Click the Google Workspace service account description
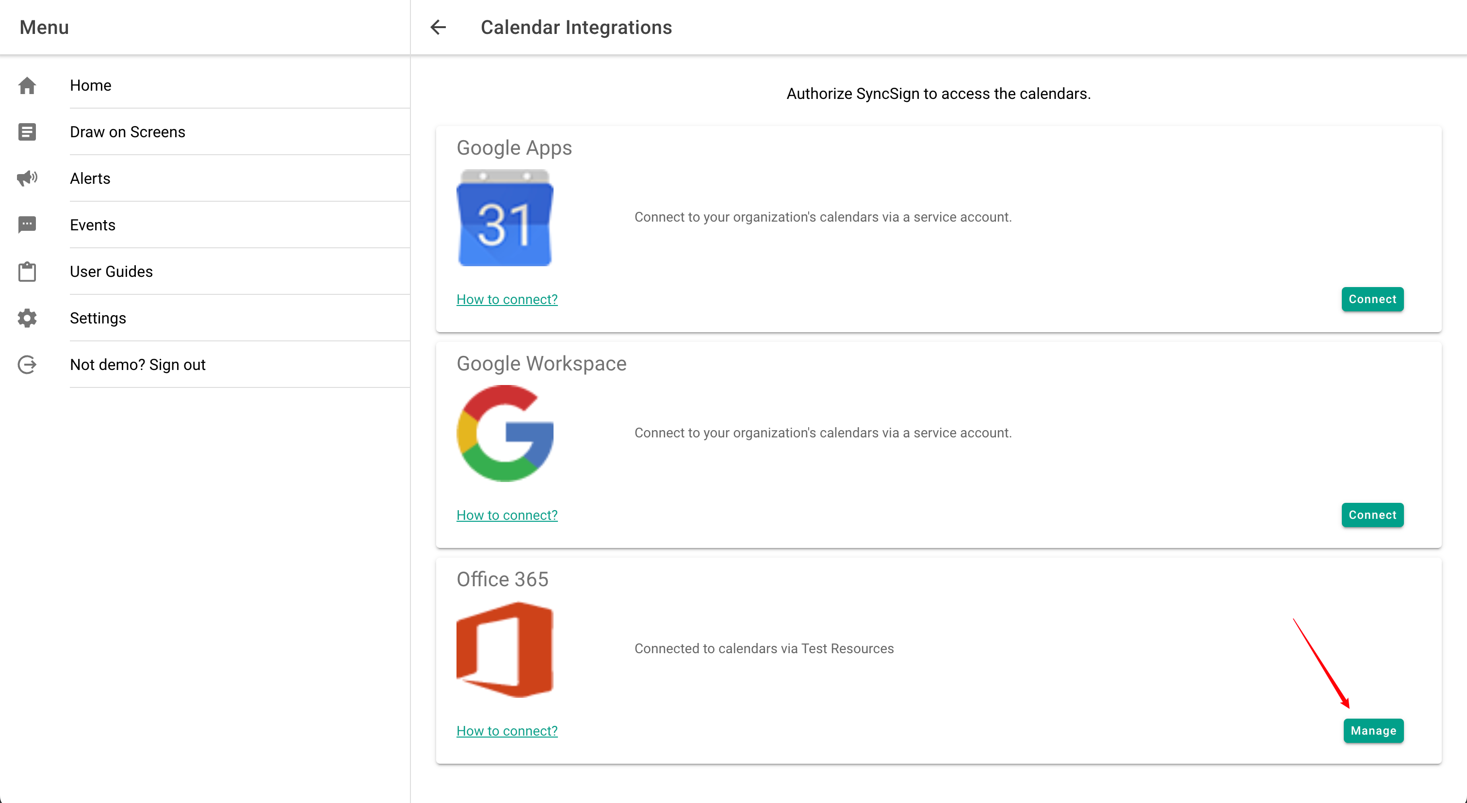The height and width of the screenshot is (803, 1467). [823, 433]
